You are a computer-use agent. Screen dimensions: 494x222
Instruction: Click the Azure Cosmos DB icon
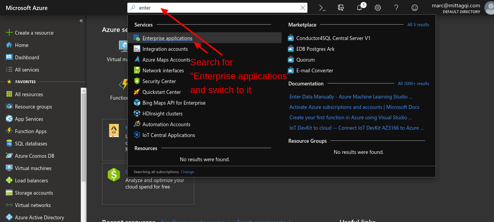[x=9, y=156]
